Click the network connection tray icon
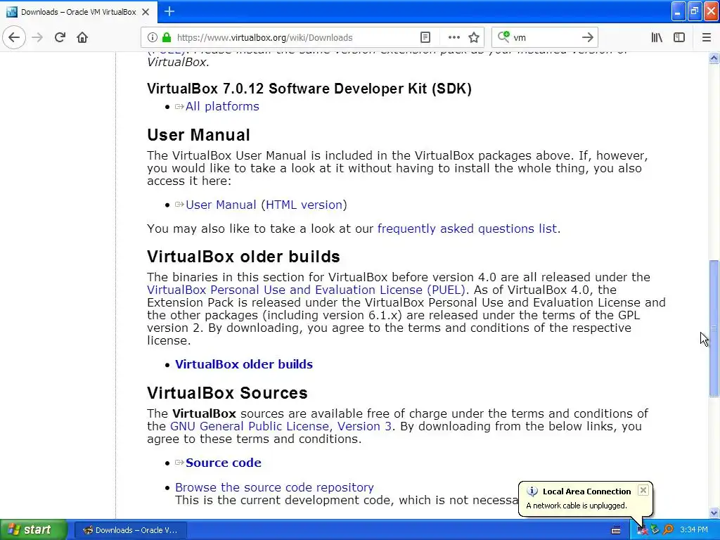 pos(643,530)
